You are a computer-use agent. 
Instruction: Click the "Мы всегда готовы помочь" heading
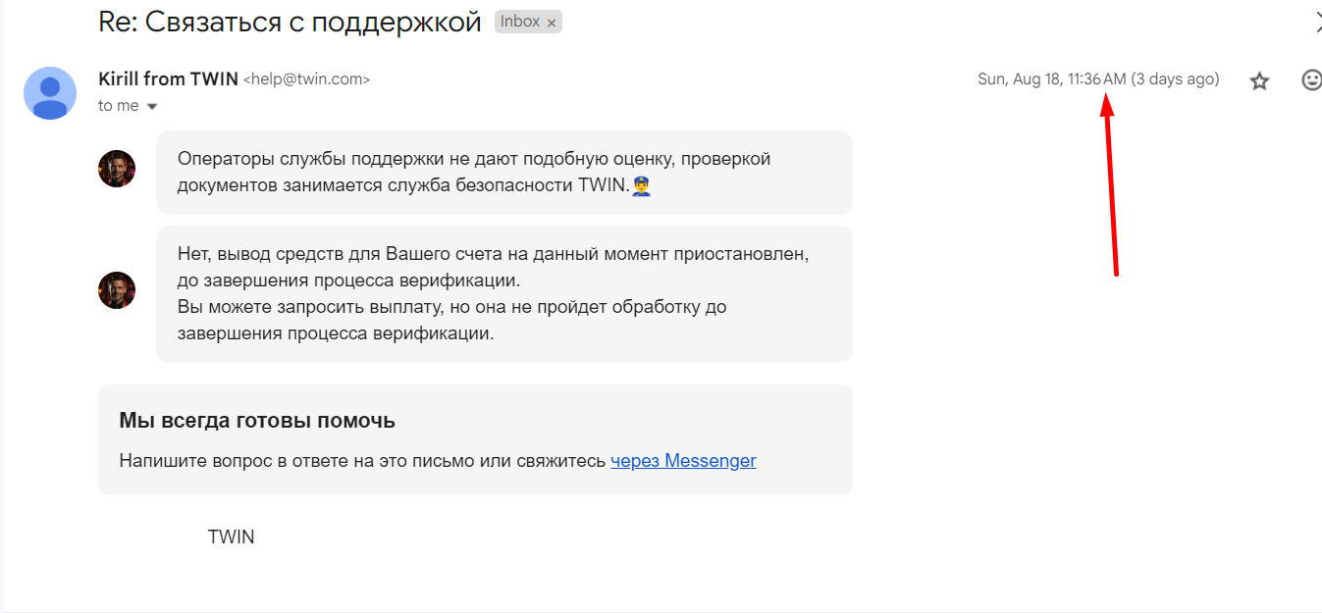[x=257, y=421]
